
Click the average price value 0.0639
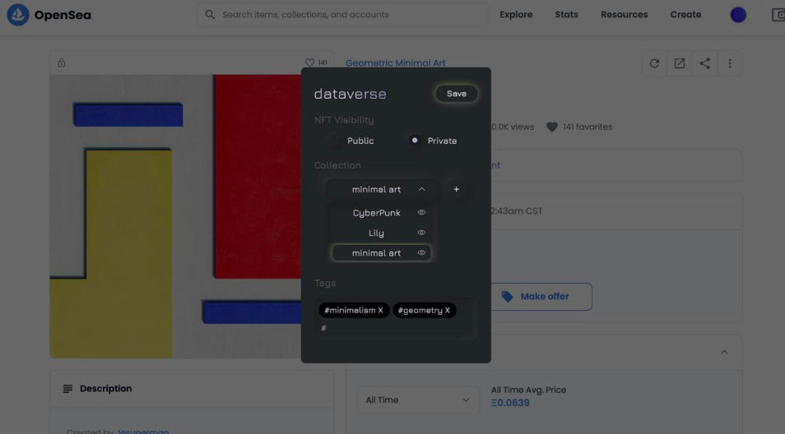(510, 403)
